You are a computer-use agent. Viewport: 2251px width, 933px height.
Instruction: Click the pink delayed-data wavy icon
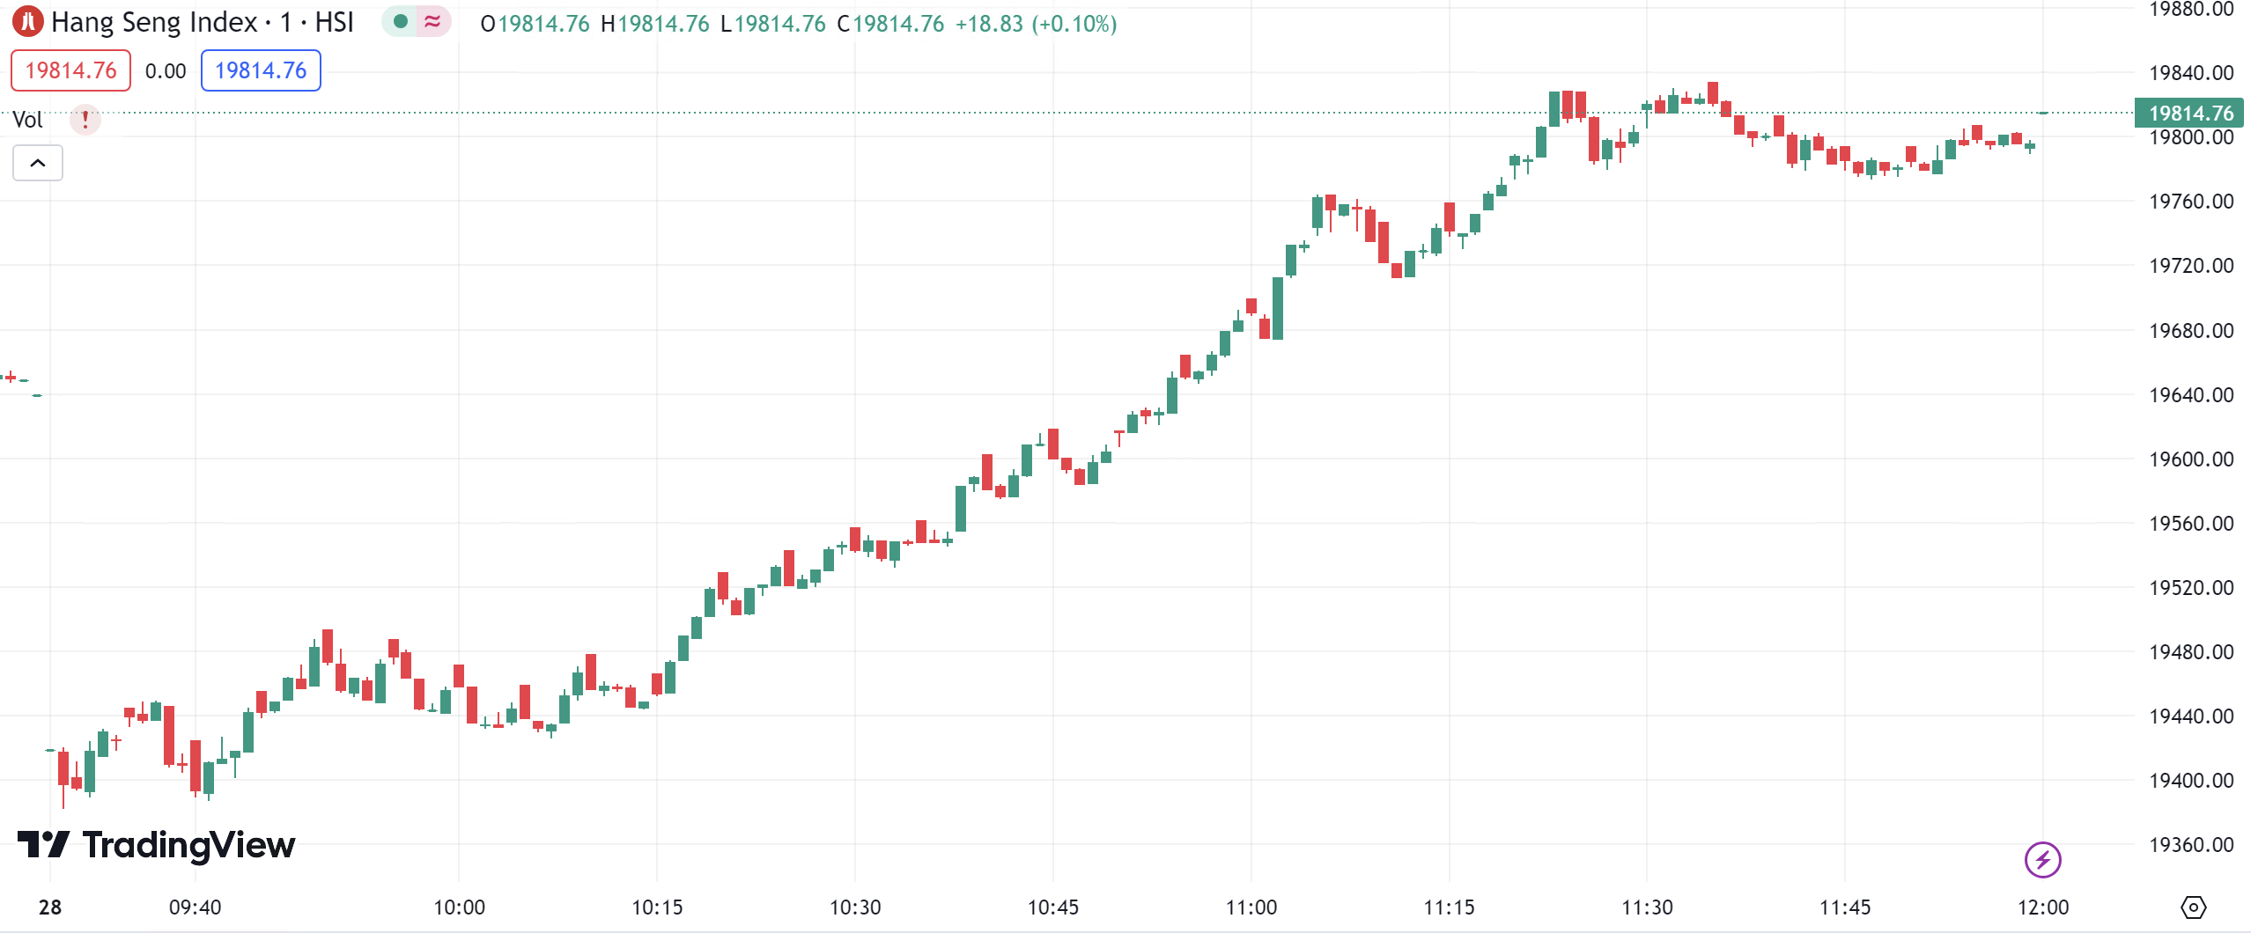pyautogui.click(x=432, y=21)
